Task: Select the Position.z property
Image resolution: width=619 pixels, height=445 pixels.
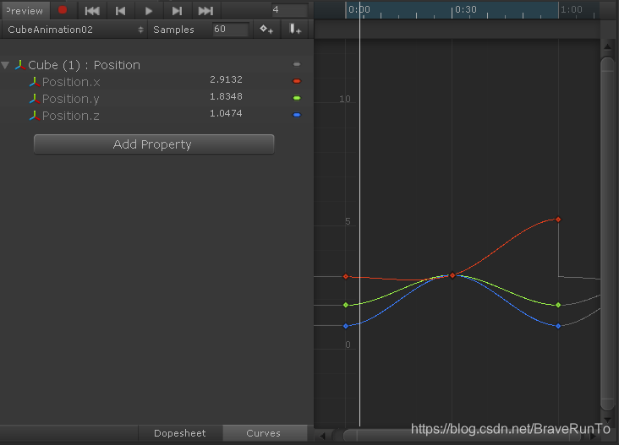Action: (71, 116)
